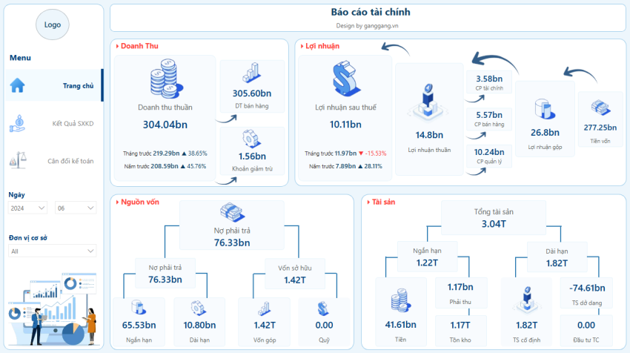This screenshot has height=353, width=630.
Task: Click the Design by ganggang.vn credit
Action: pyautogui.click(x=367, y=26)
